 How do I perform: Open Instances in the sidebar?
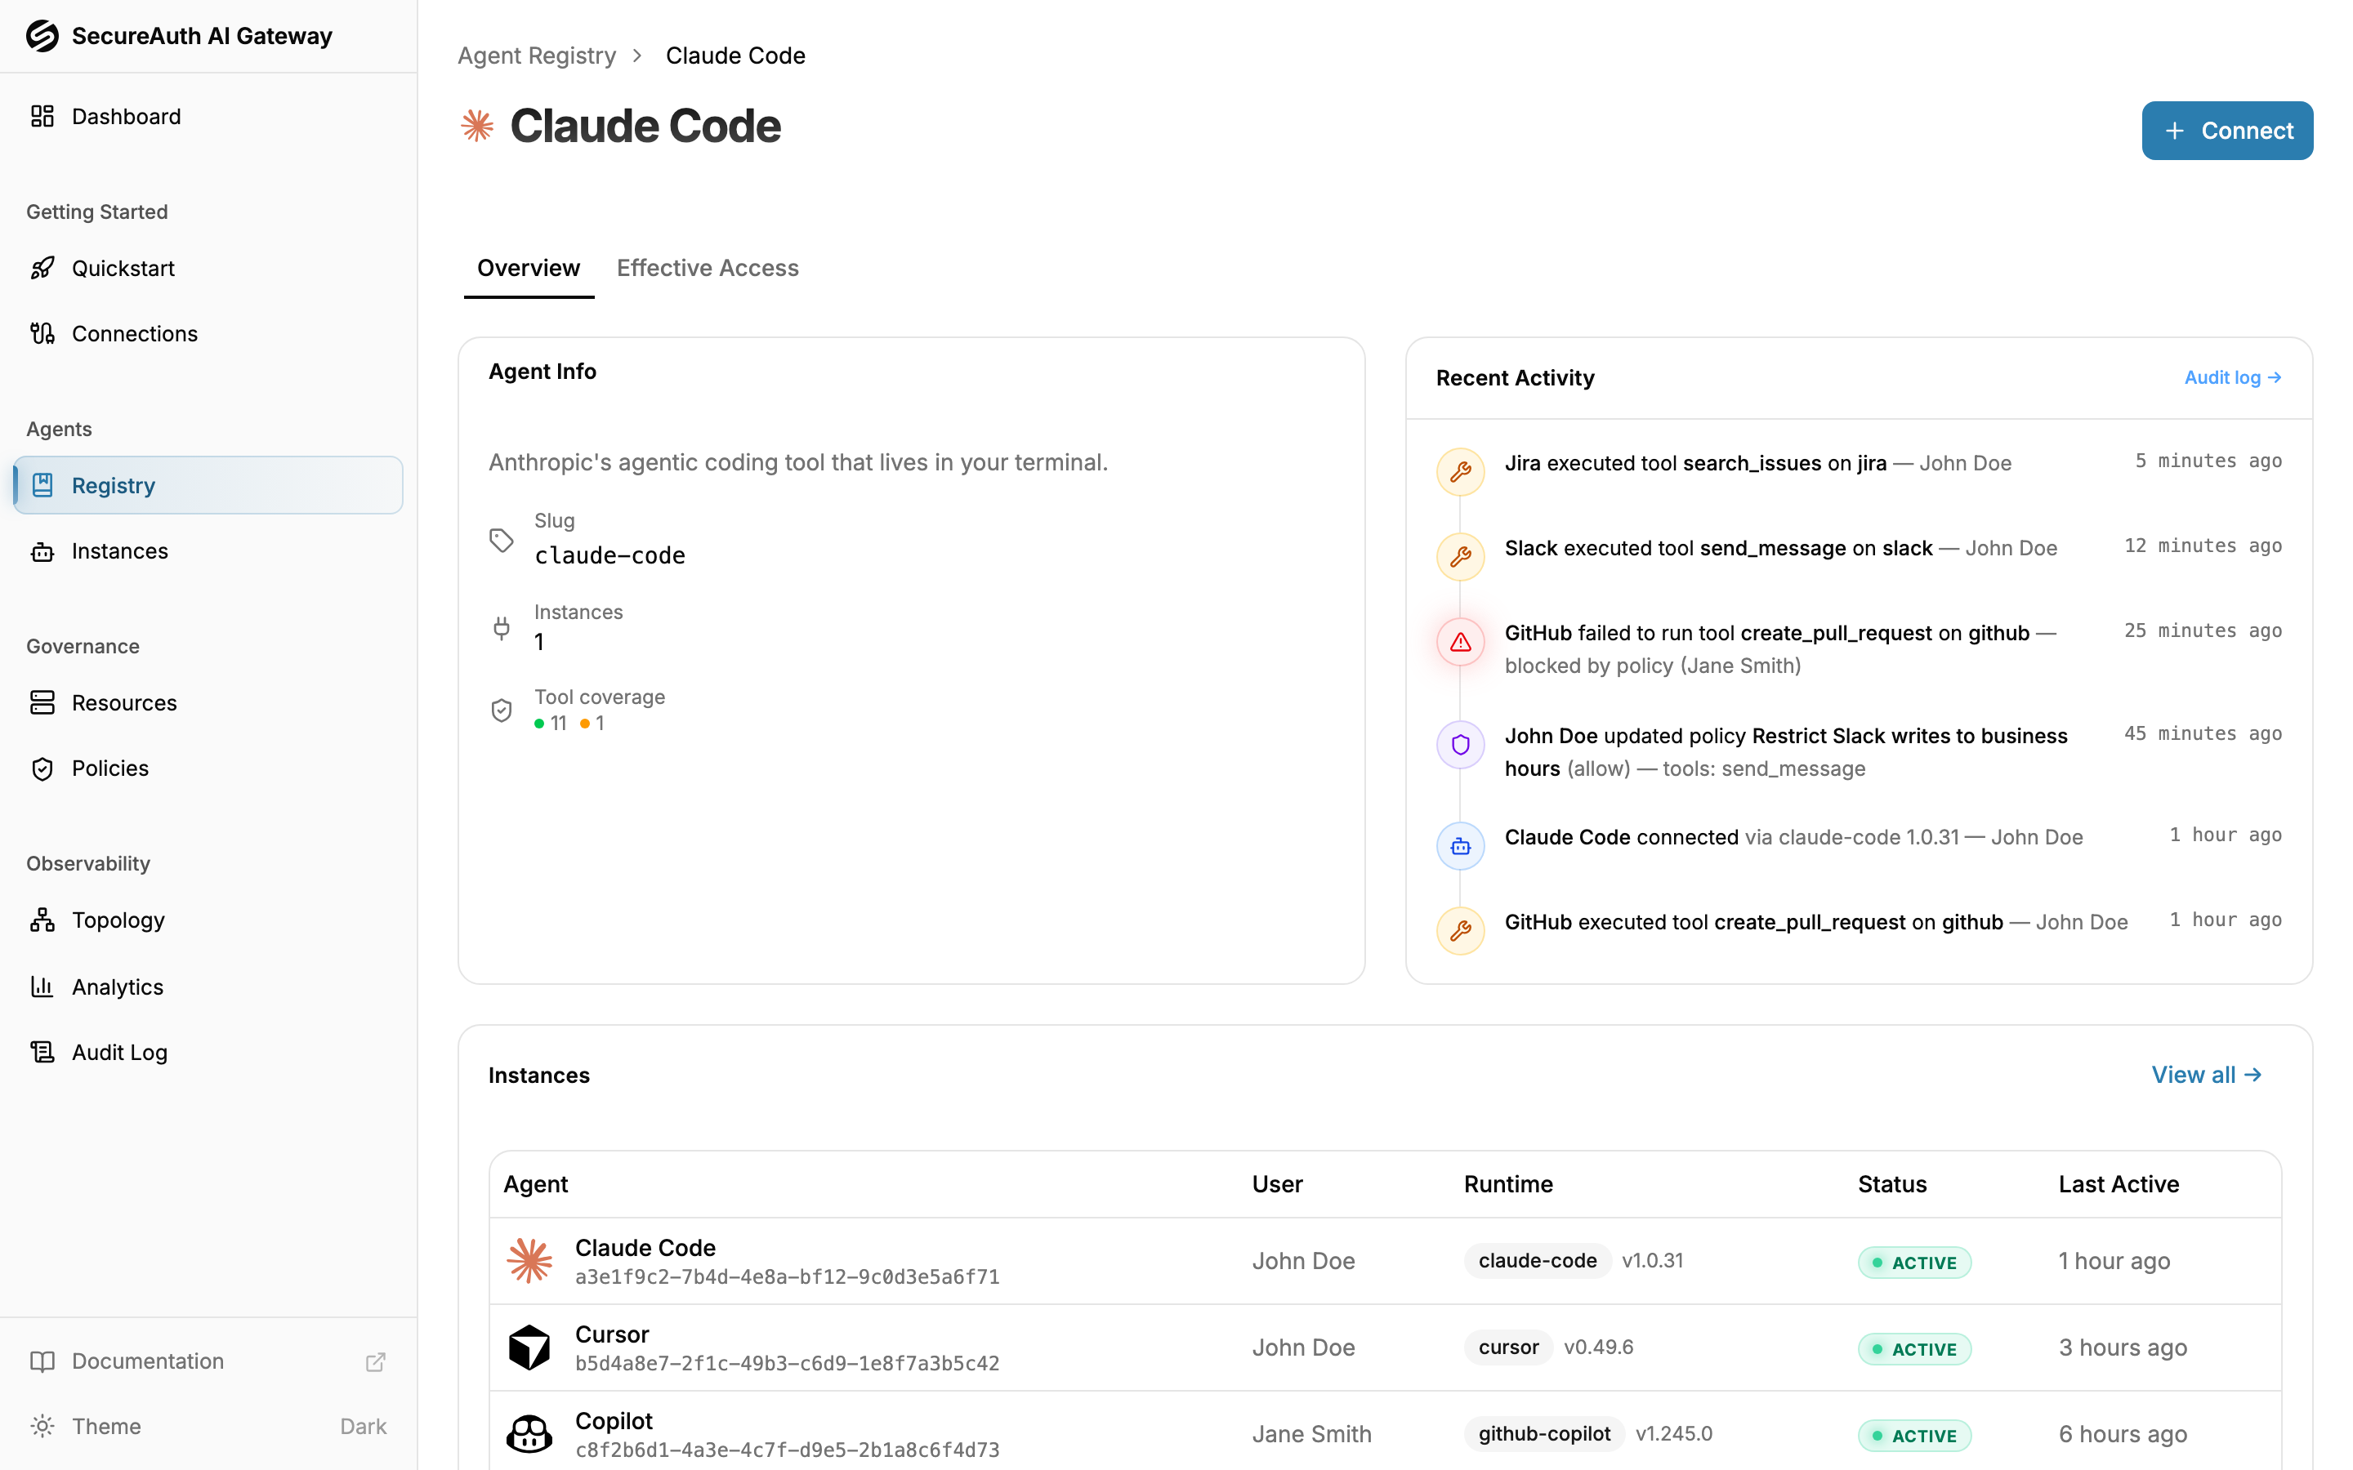pos(208,551)
